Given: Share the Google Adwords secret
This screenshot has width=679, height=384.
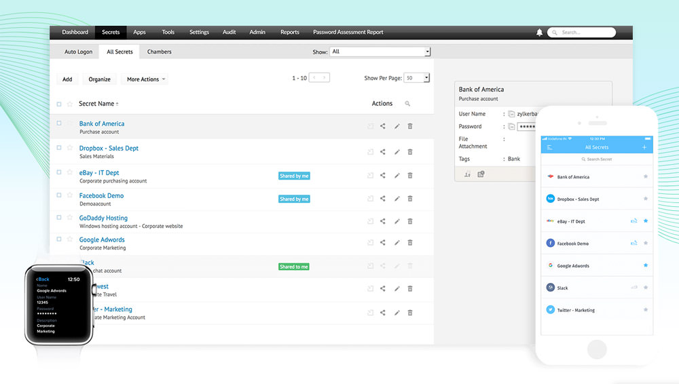Looking at the screenshot, I should (383, 242).
